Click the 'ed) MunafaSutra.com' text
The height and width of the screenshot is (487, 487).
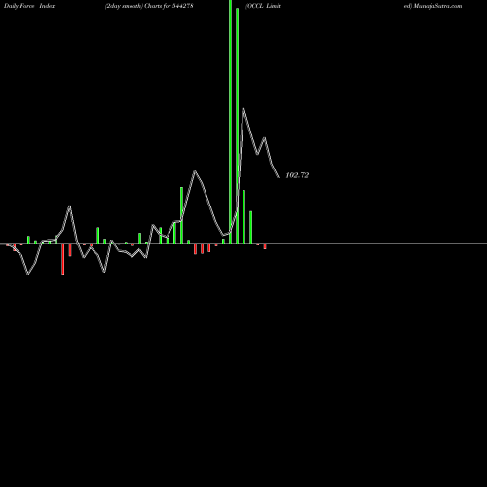click(x=432, y=6)
